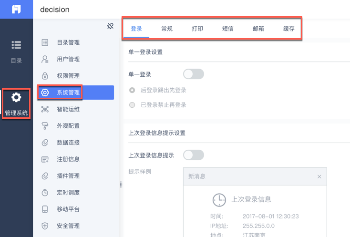Image resolution: width=350 pixels, height=237 pixels.
Task: Click the 用户管理 person icon
Action: [x=45, y=59]
